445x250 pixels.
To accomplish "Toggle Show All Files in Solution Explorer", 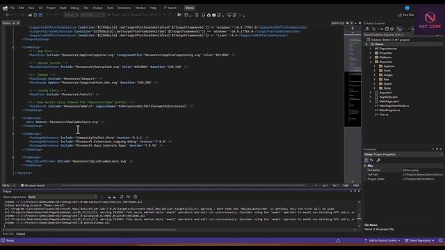I will [392, 29].
